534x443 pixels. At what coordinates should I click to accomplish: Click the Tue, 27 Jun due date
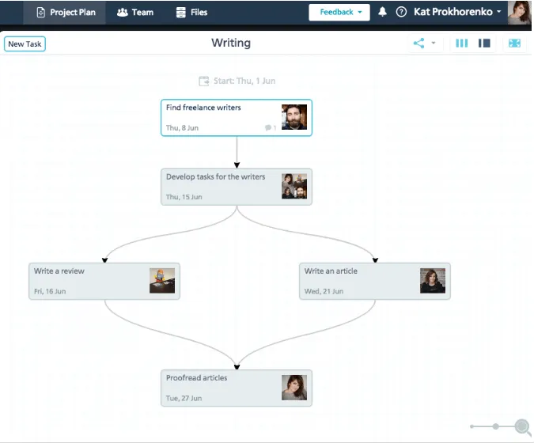(x=184, y=399)
